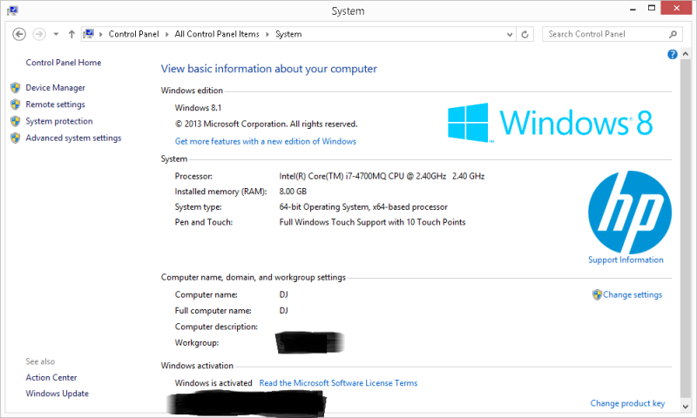Refresh the System page
The image size is (697, 418).
click(x=525, y=34)
